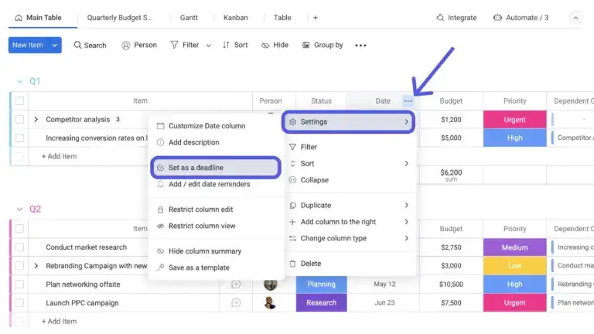
Task: Check the Launch PPC campaign row checkbox
Action: click(19, 302)
